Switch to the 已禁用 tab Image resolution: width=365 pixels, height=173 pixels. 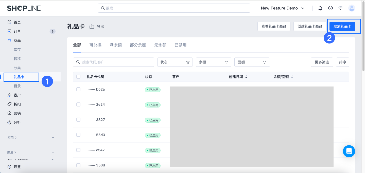(181, 45)
